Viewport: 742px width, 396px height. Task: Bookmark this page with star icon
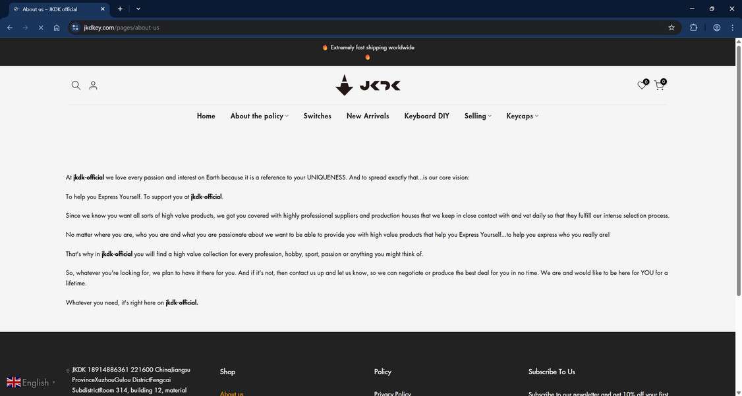point(671,28)
